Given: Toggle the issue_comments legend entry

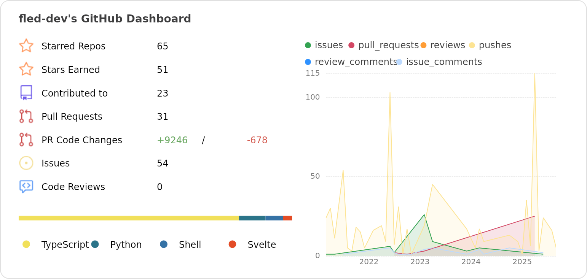Looking at the screenshot, I should (439, 62).
